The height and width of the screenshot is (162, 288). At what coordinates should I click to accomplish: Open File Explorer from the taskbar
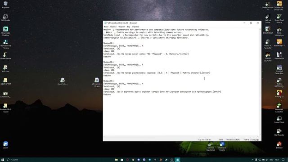[x=116, y=160]
